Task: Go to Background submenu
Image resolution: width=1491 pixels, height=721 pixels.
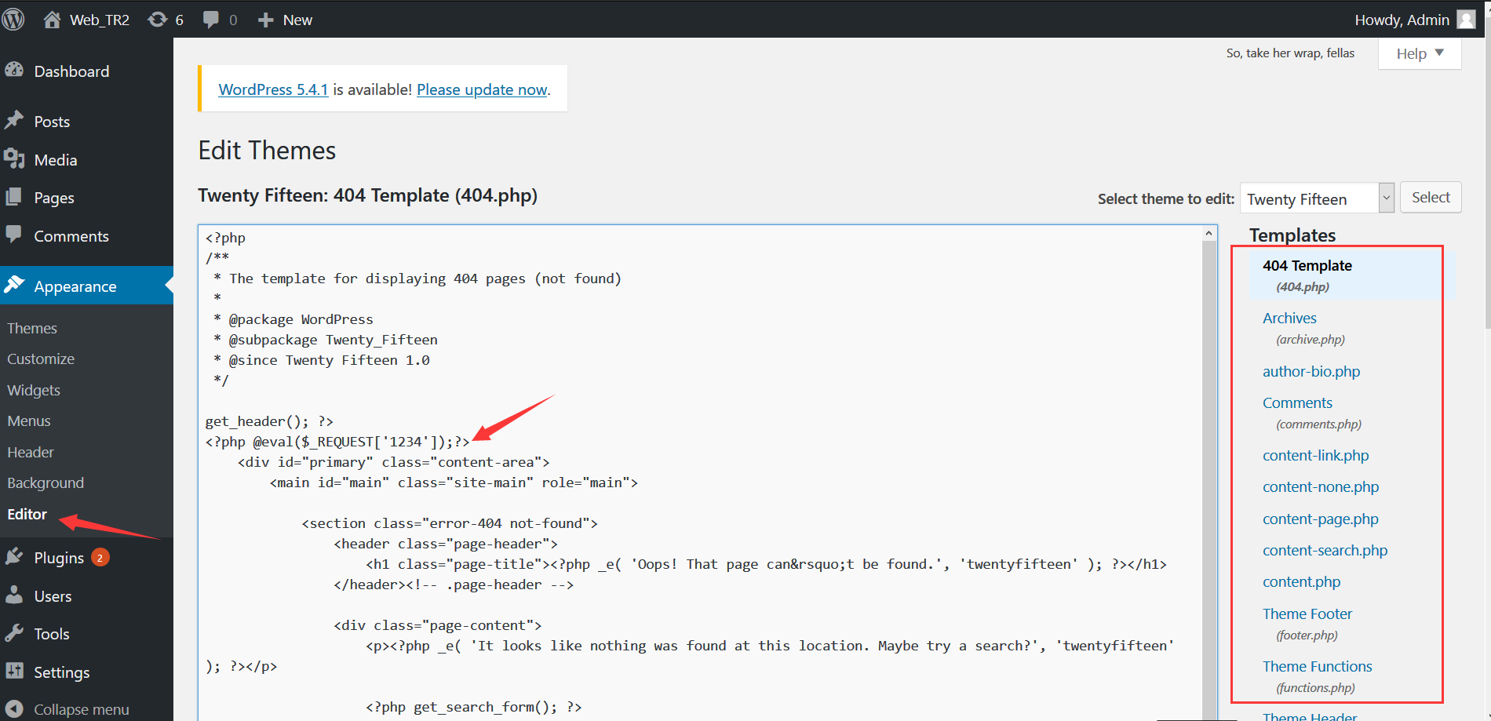Action: click(46, 482)
